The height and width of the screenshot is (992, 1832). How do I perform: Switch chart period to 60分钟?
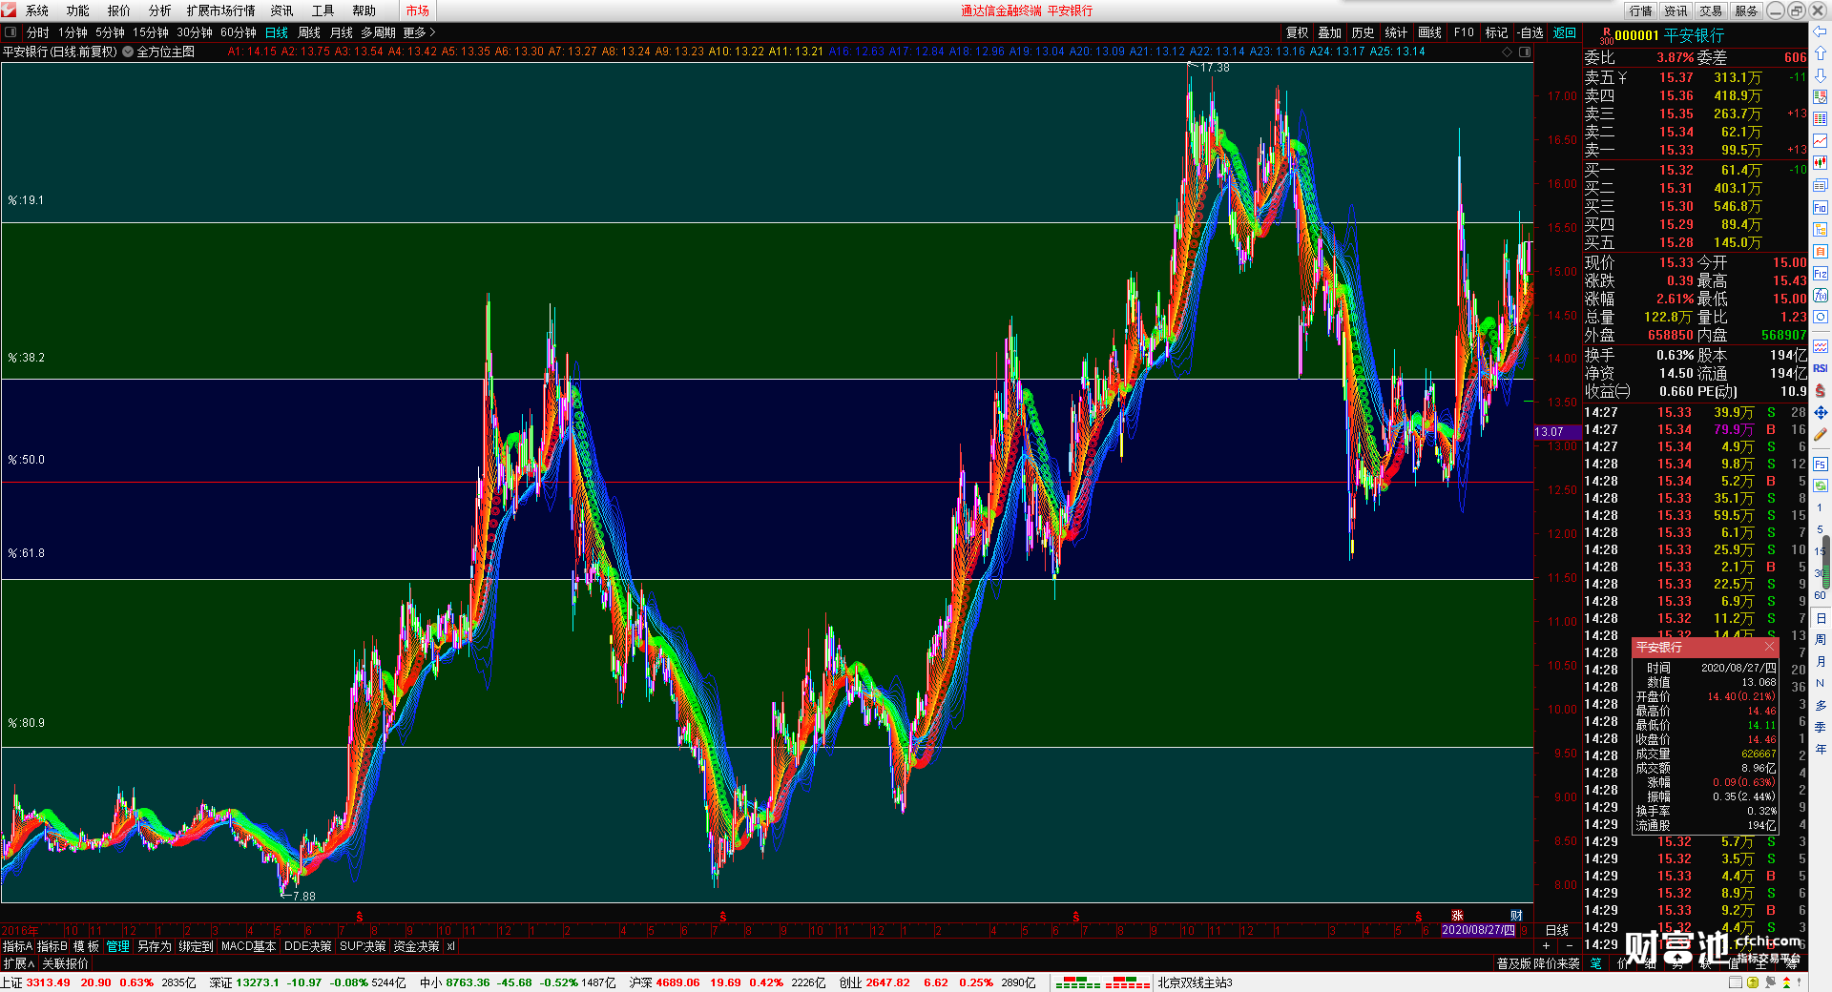[x=239, y=32]
